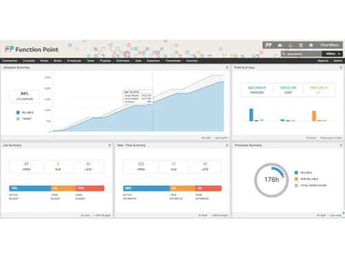Open the Job Summary settings gear
345x259 pixels.
pyautogui.click(x=110, y=145)
